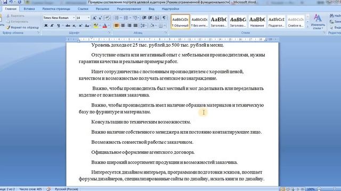The height and width of the screenshot is (191, 341).
Task: Center align the paragraph text
Action: coord(123,25)
